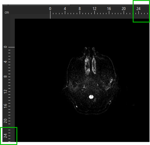150x145 pixels.
Task: Click the 0 mark on vertical ruler
Action: coord(5,47)
